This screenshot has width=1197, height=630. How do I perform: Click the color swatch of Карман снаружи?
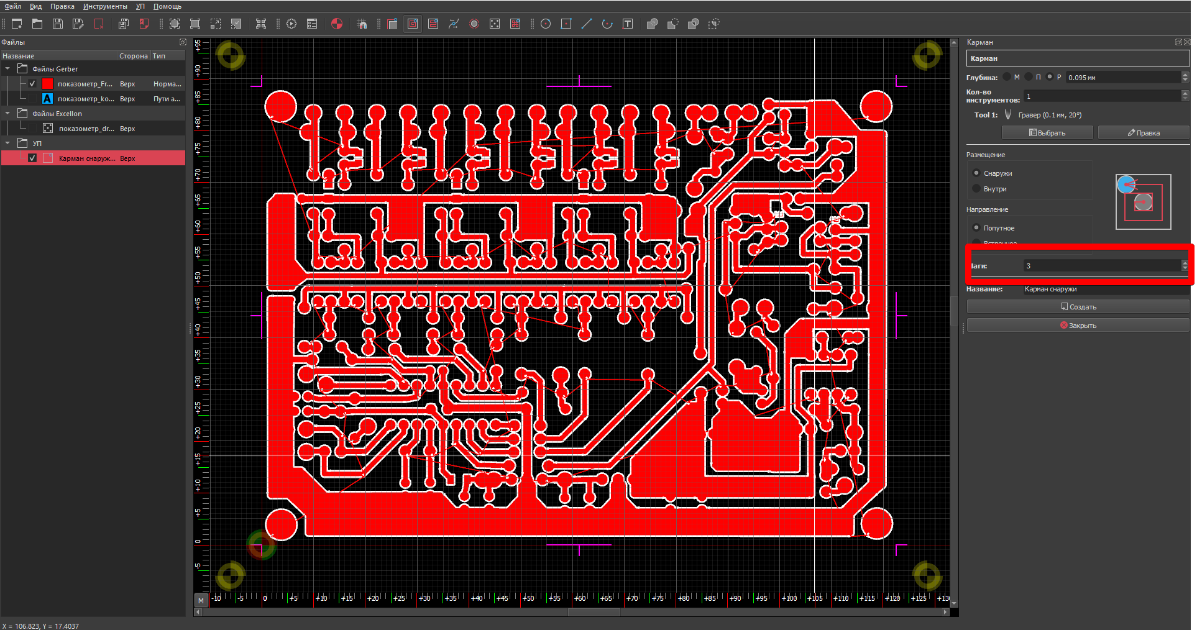47,158
